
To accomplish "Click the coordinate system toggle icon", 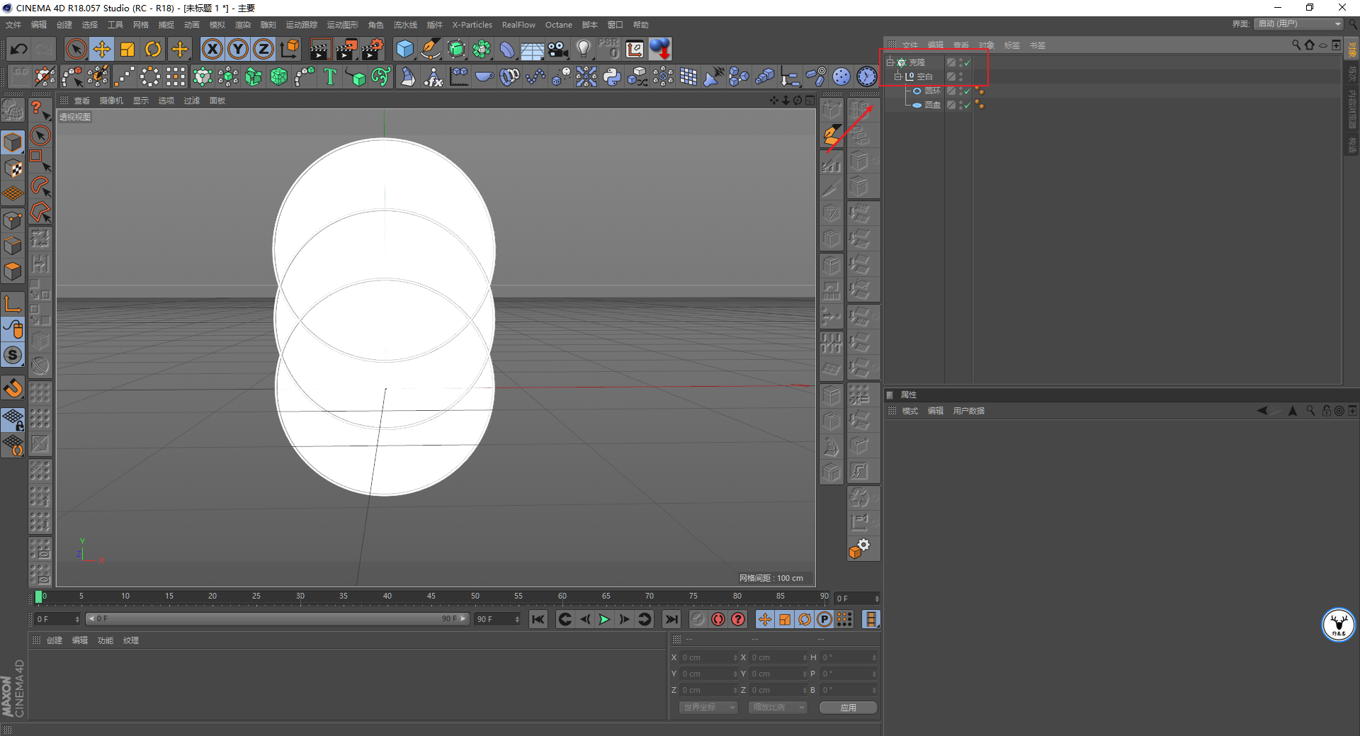I will [289, 49].
